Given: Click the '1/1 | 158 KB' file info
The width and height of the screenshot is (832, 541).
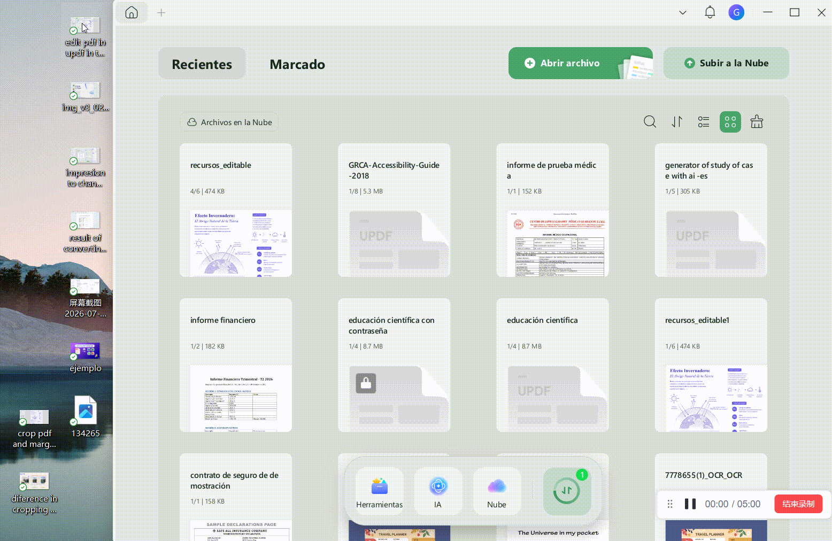Looking at the screenshot, I should (x=207, y=501).
